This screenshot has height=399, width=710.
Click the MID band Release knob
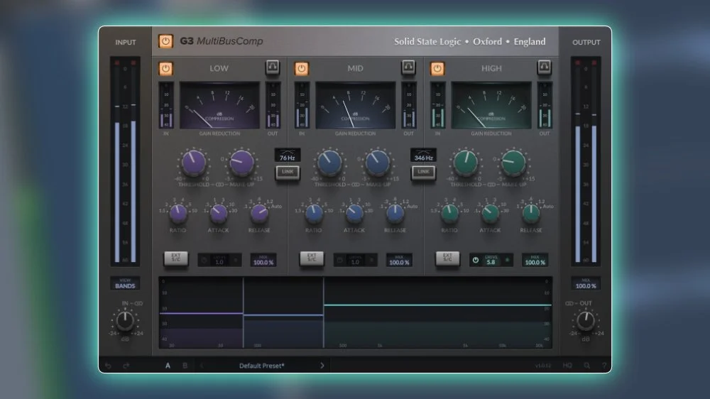coord(395,213)
